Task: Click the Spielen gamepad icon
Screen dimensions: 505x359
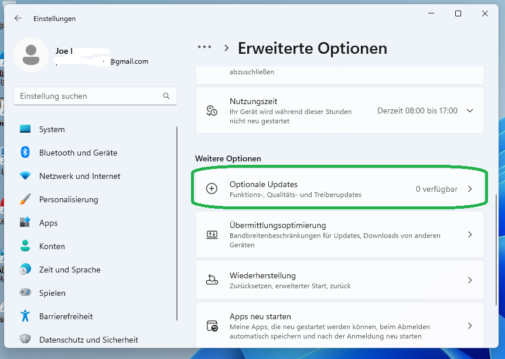Action: click(25, 293)
